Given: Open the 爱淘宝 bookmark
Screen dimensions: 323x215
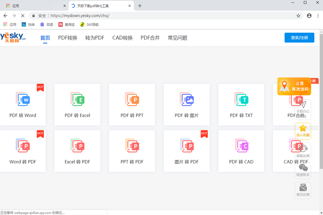Looking at the screenshot, I should pyautogui.click(x=66, y=25).
